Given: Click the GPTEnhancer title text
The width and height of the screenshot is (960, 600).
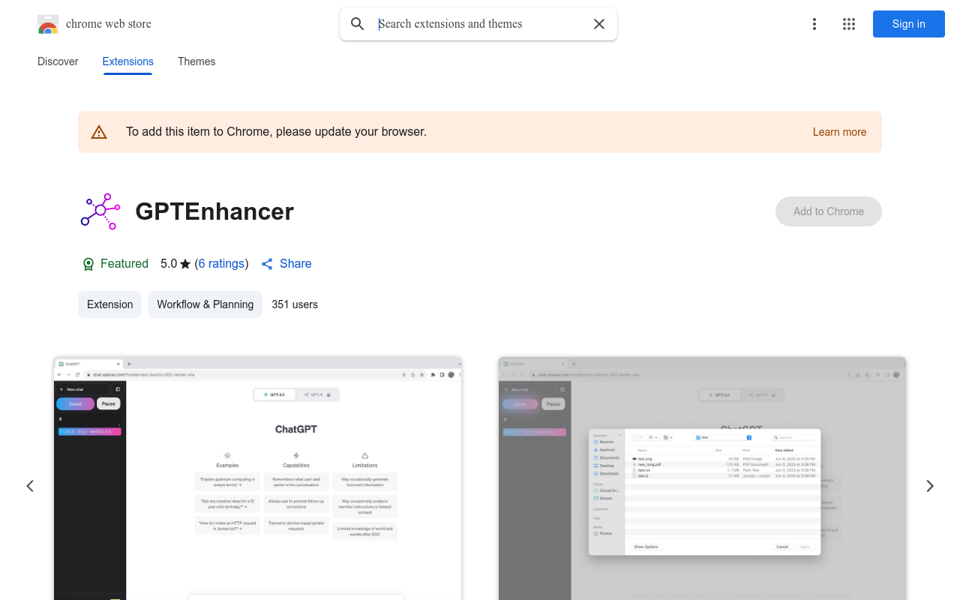Looking at the screenshot, I should [x=214, y=211].
